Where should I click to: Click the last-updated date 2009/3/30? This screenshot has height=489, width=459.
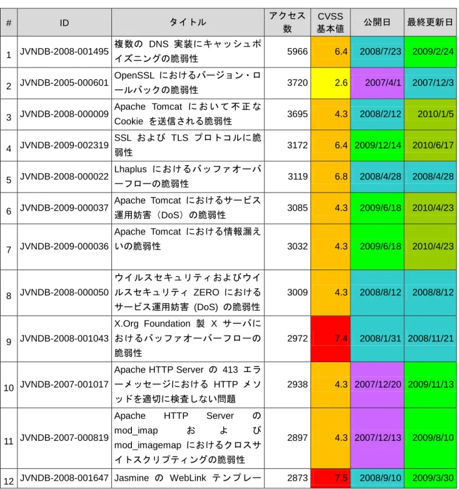(x=430, y=478)
